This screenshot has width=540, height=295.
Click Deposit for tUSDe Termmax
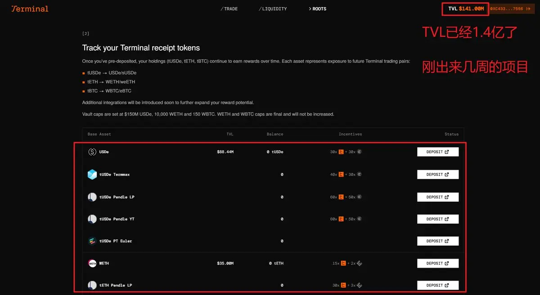(x=438, y=174)
